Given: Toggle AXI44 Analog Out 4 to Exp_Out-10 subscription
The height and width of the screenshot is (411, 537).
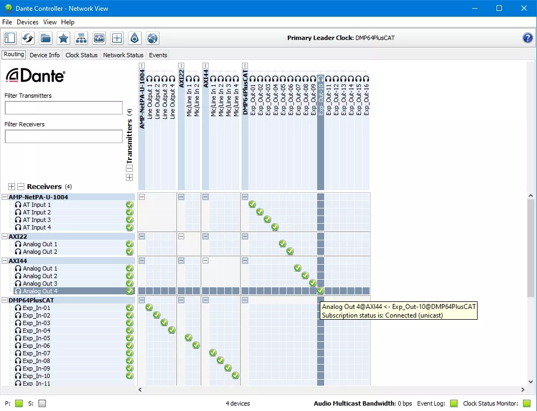Looking at the screenshot, I should pos(320,291).
